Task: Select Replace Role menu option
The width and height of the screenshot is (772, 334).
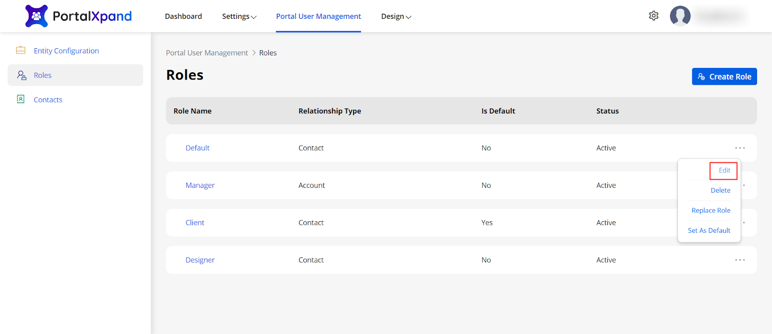Action: click(711, 211)
